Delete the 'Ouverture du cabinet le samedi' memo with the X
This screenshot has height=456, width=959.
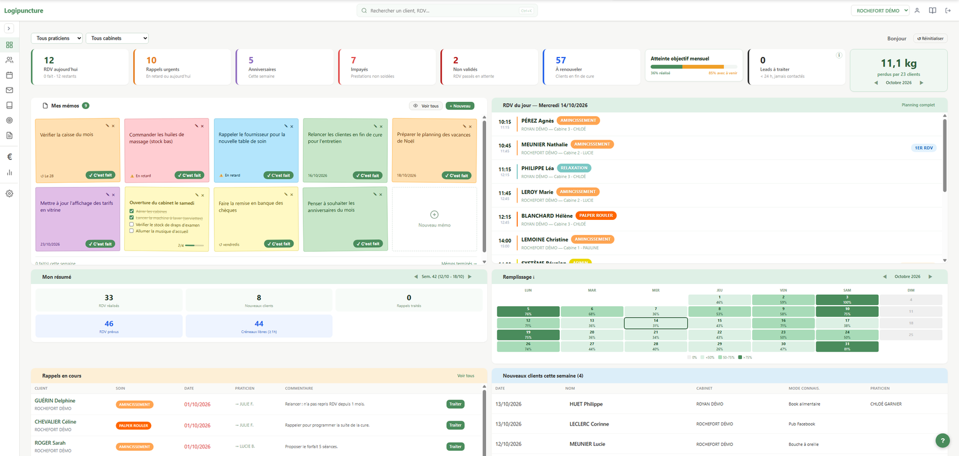pyautogui.click(x=202, y=195)
